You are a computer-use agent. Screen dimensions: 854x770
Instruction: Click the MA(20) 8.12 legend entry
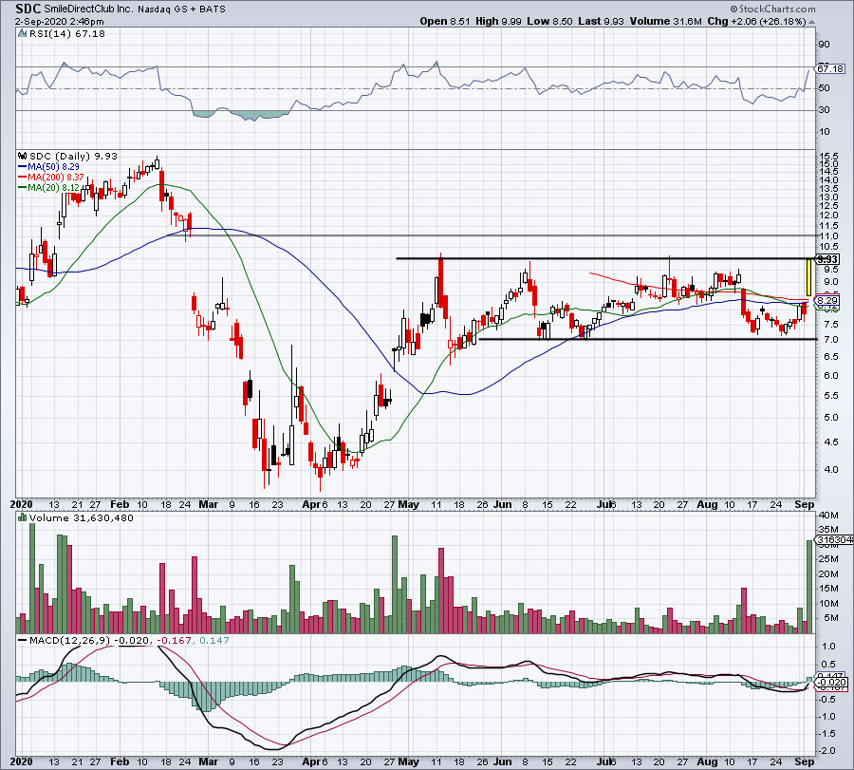53,187
